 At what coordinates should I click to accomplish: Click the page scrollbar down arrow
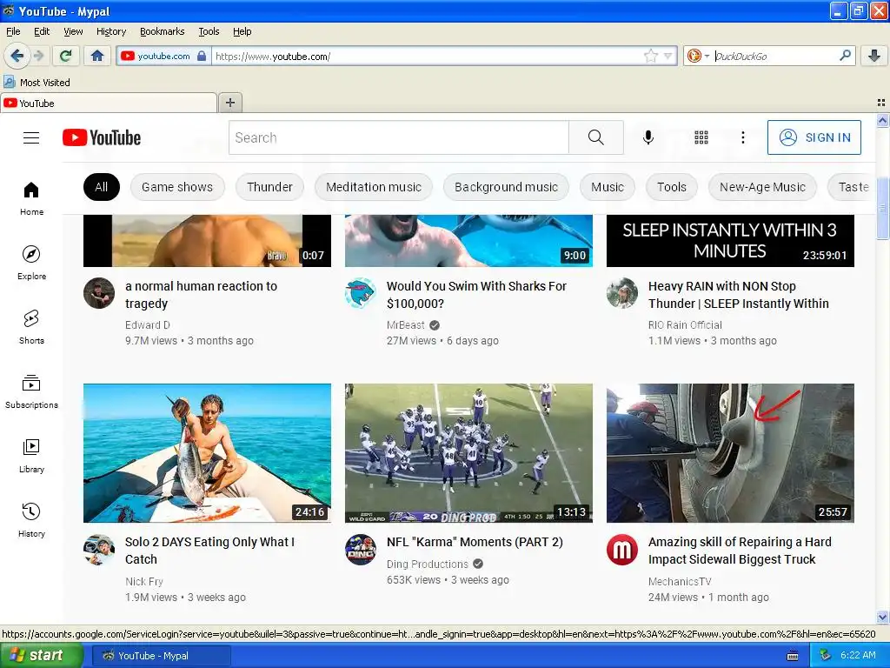click(x=882, y=617)
